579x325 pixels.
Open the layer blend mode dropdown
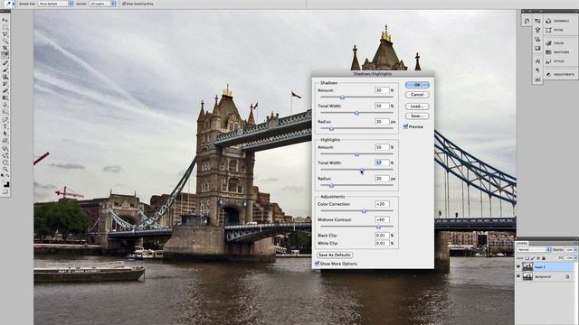(x=534, y=249)
